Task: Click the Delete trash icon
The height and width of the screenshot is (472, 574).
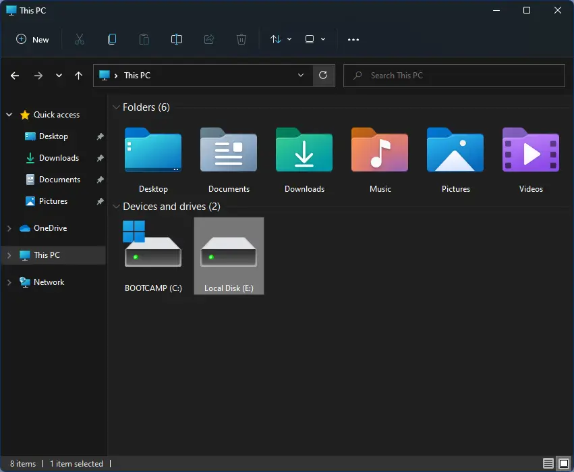Action: [241, 39]
